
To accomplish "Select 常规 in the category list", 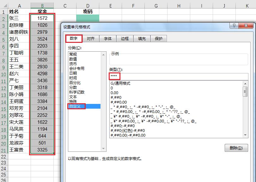I will [73, 54].
